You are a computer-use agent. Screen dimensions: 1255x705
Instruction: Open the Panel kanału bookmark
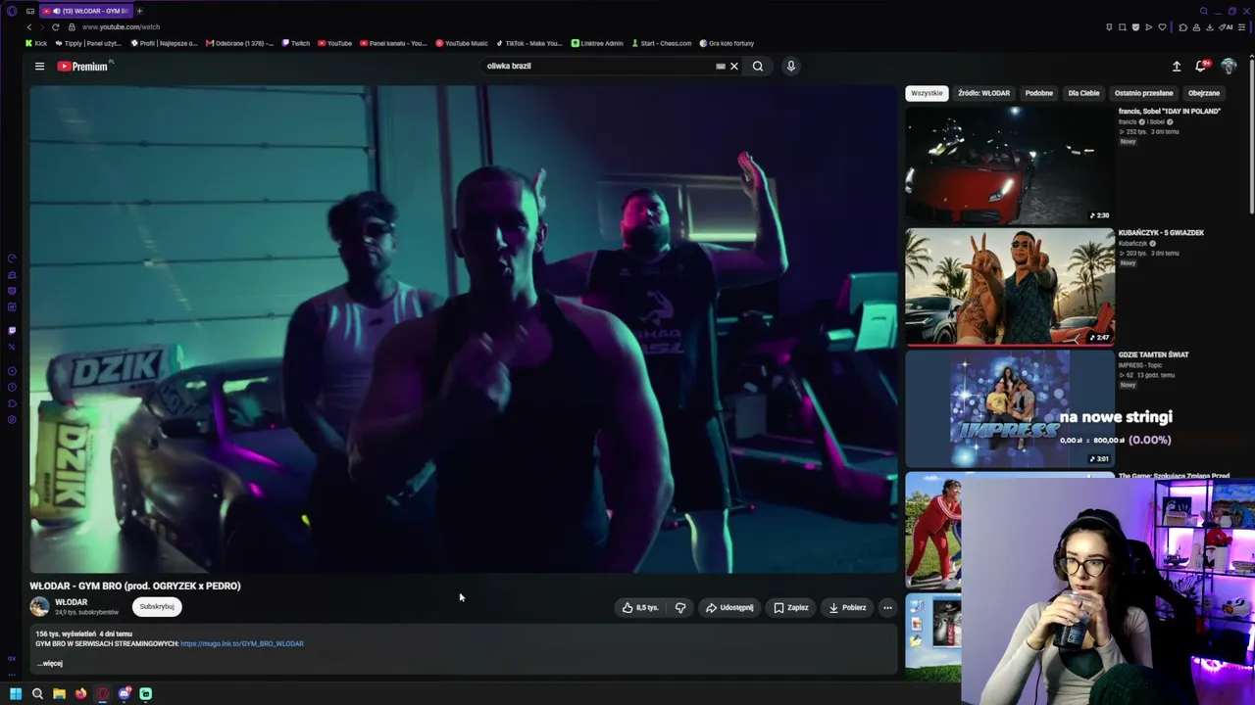point(393,43)
